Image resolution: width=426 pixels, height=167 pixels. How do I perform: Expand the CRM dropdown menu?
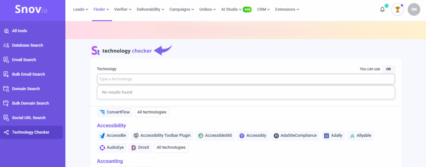tap(263, 9)
